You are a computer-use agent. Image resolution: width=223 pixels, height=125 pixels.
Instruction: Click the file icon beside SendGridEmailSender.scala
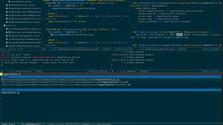(x=7, y=46)
